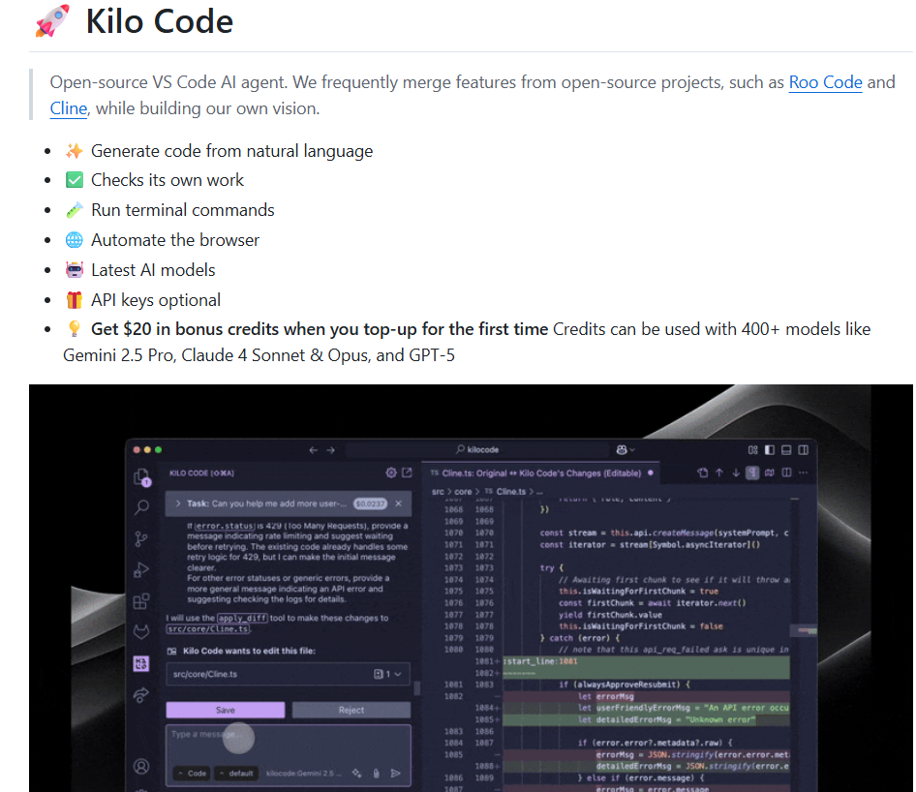The width and height of the screenshot is (916, 792).
Task: Click the $0.0237 cost badge
Action: coord(371,503)
